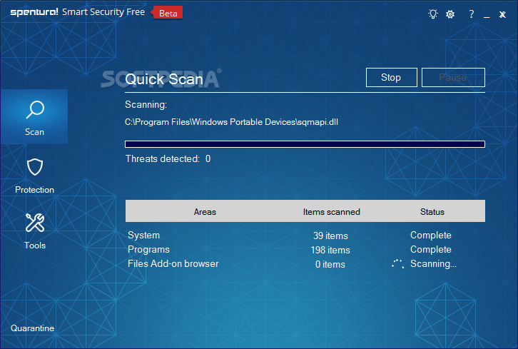Stop the Quick Scan
This screenshot has width=518, height=349.
click(392, 77)
